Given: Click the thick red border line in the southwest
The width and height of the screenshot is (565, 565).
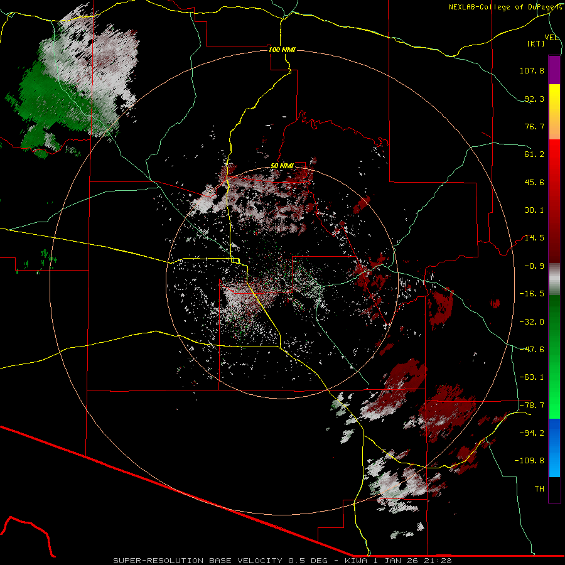Looking at the screenshot, I should coord(176,491).
